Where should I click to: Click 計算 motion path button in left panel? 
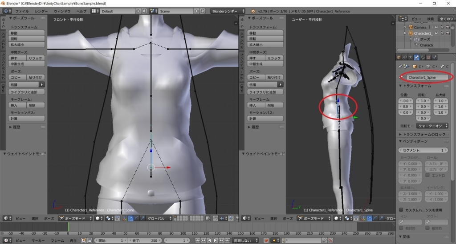[26, 118]
